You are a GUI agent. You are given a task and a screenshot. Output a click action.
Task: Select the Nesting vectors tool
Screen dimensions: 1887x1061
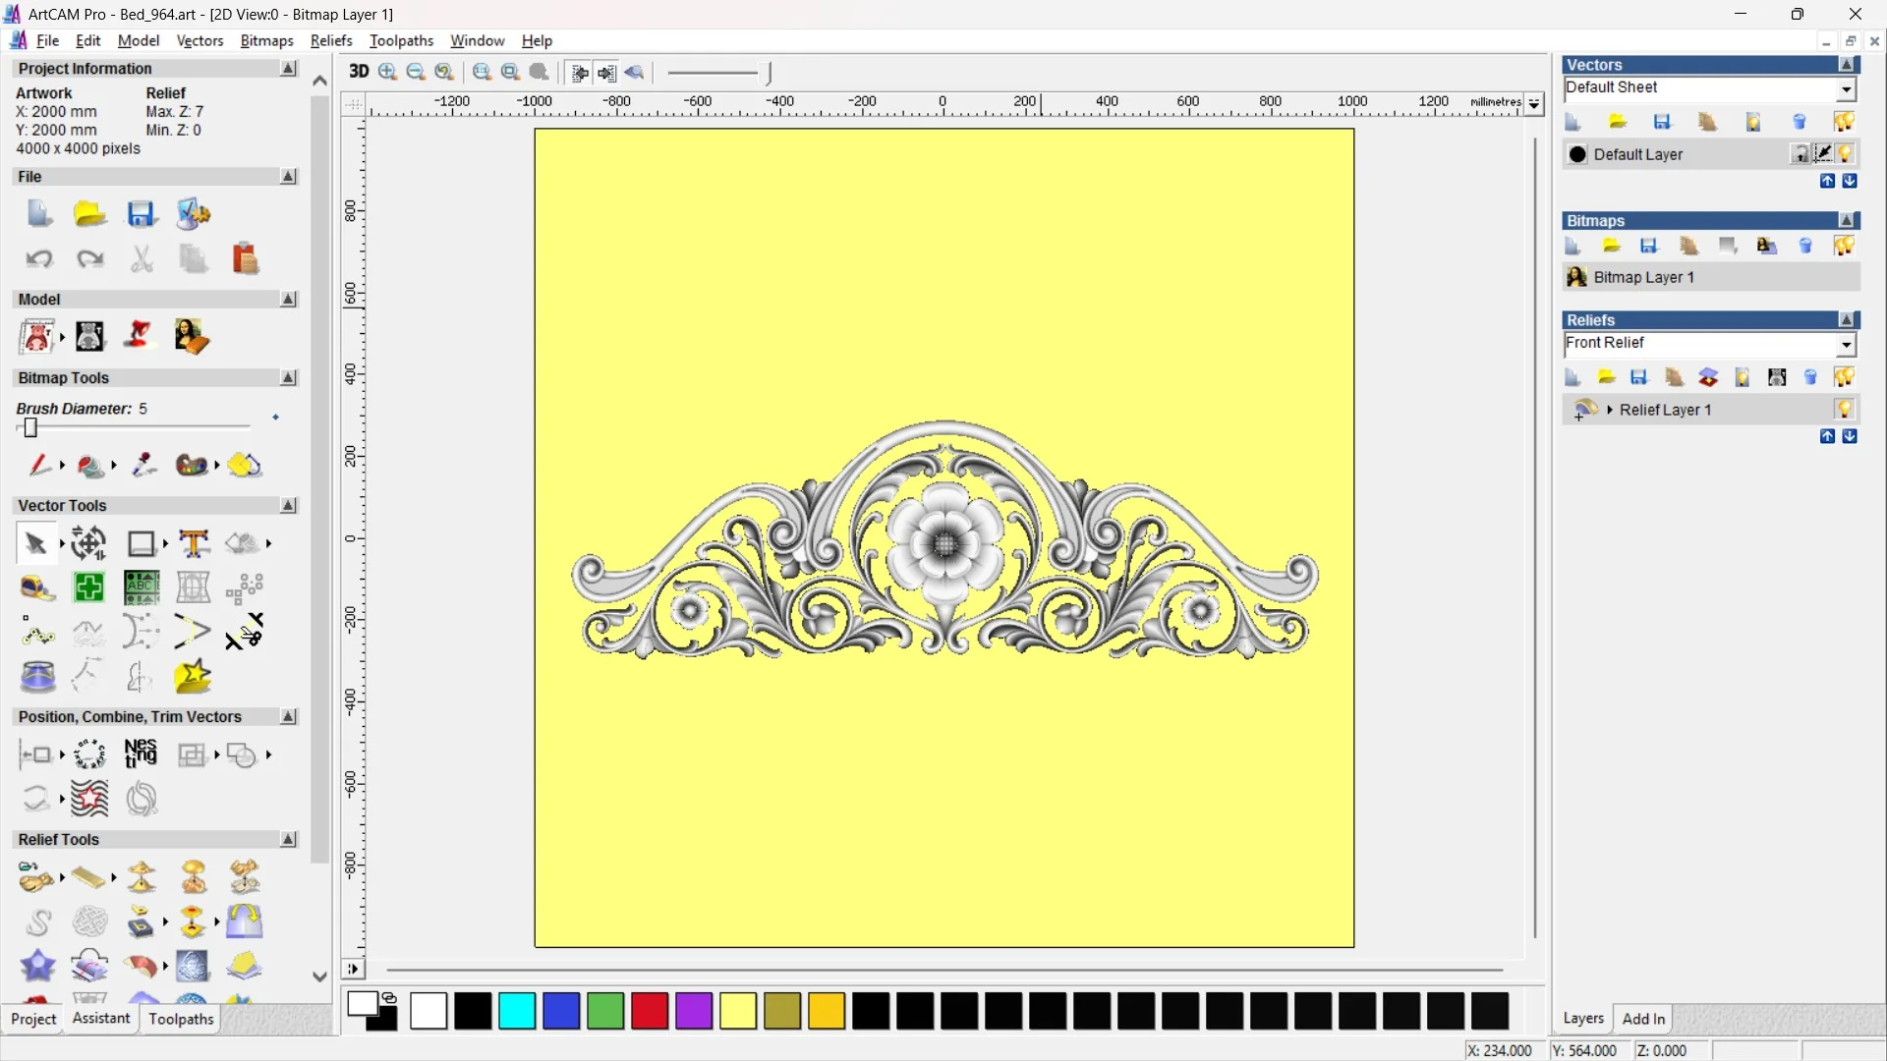coord(141,754)
